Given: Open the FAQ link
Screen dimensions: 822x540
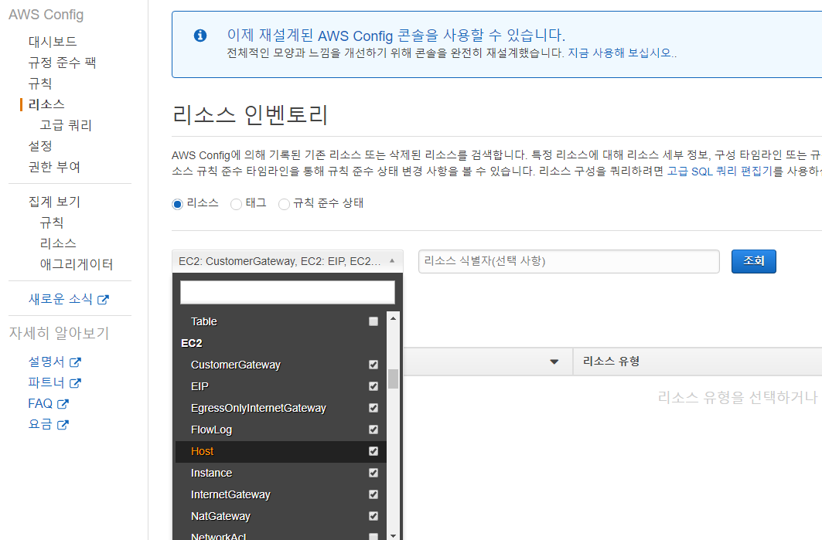Looking at the screenshot, I should 40,404.
